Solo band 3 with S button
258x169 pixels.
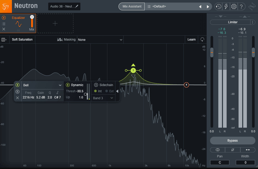point(17,91)
